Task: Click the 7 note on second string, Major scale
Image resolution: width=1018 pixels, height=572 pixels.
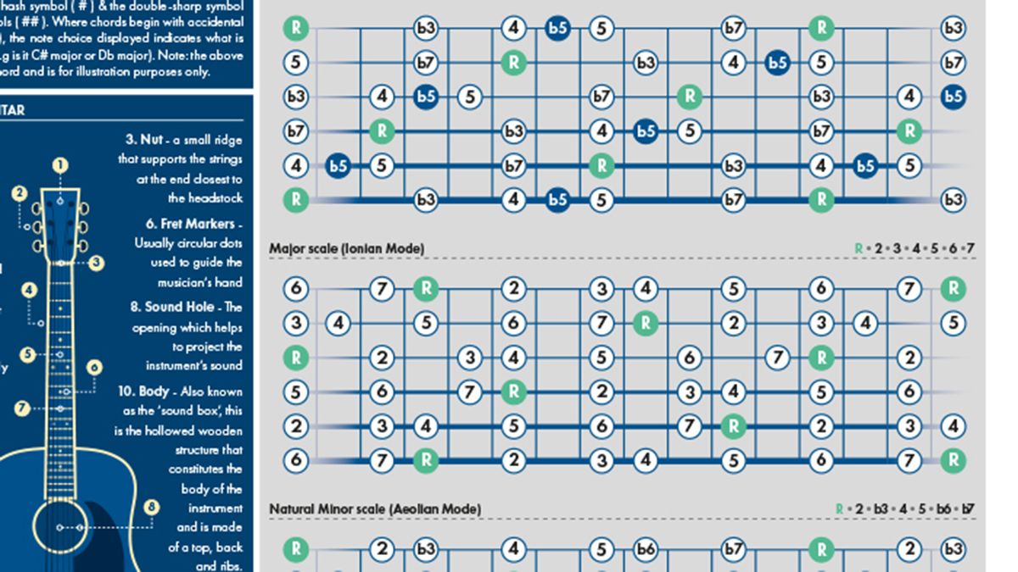Action: (x=601, y=323)
